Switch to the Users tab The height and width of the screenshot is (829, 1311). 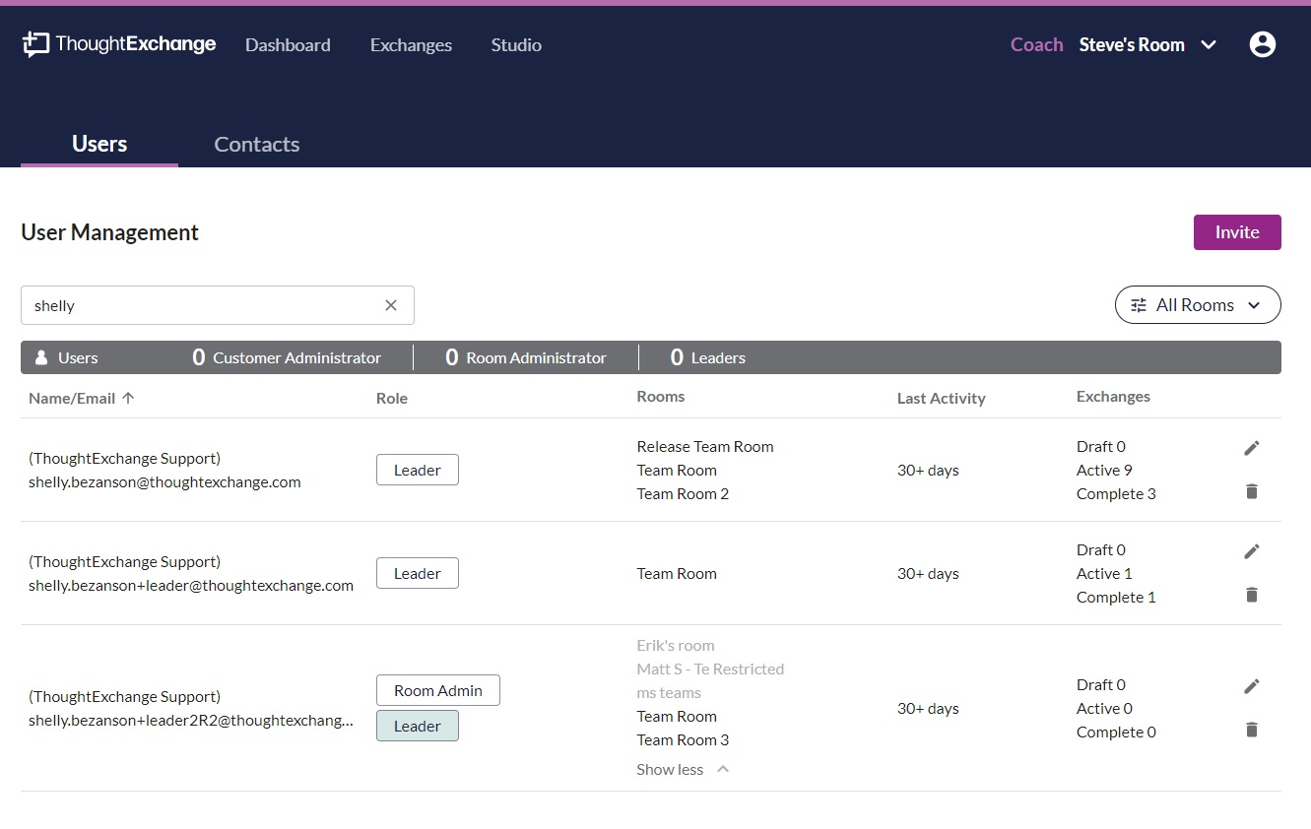pyautogui.click(x=99, y=144)
